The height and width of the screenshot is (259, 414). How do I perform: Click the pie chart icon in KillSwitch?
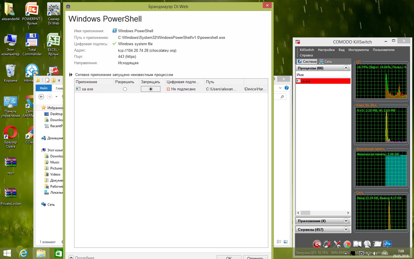pos(347,244)
